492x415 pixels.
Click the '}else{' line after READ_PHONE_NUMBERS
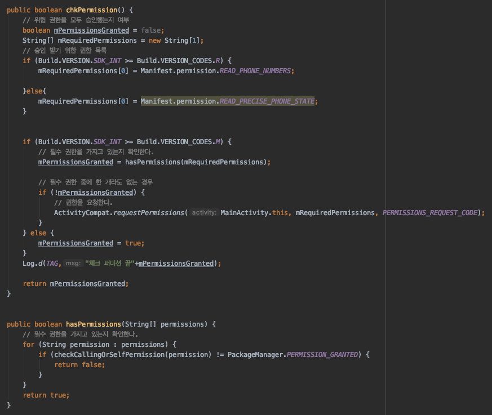pos(34,91)
